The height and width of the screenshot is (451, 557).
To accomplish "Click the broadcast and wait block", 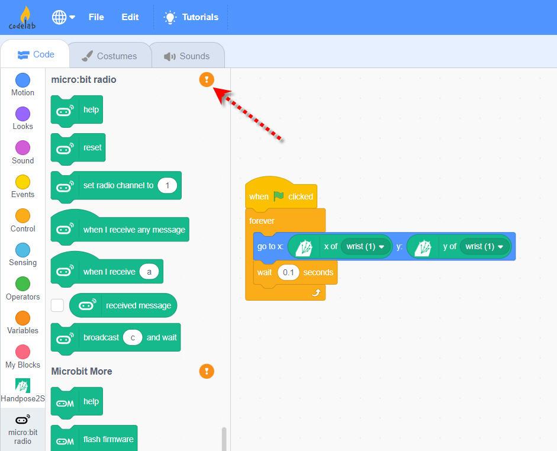I will click(115, 338).
